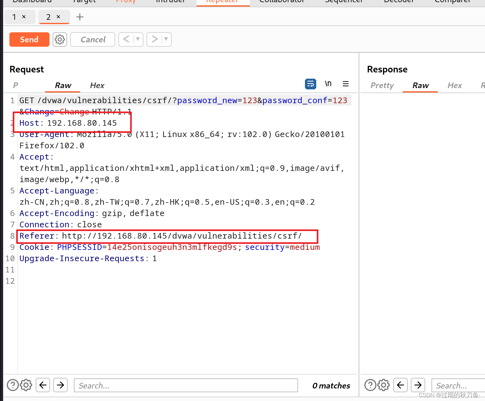Viewport: 485px width, 401px height.
Task: Open request search help icon
Action: (13, 385)
